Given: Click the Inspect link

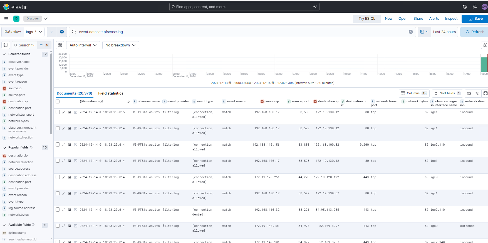Looking at the screenshot, I should coord(451,19).
